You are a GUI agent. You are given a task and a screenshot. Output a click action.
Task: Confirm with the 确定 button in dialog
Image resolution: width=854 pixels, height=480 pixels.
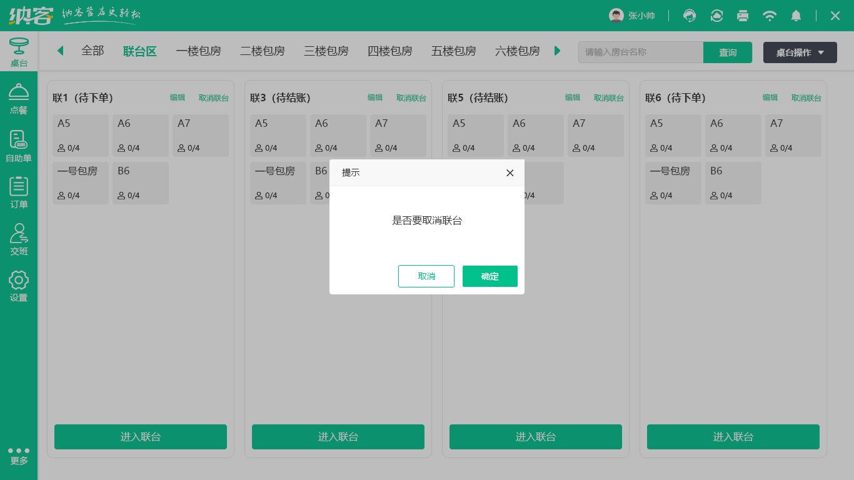[x=490, y=276]
